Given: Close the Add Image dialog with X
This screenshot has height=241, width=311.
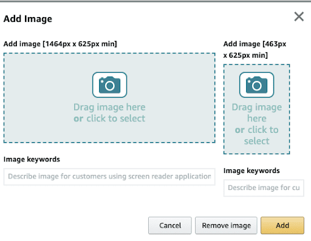Looking at the screenshot, I should [x=299, y=16].
